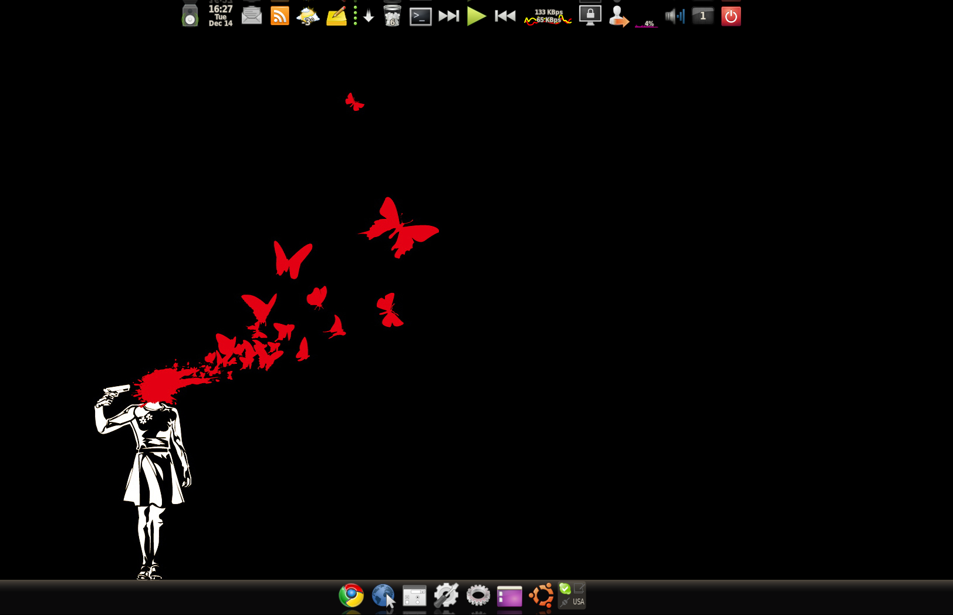
Task: Open the globe web browser launcher
Action: point(383,596)
